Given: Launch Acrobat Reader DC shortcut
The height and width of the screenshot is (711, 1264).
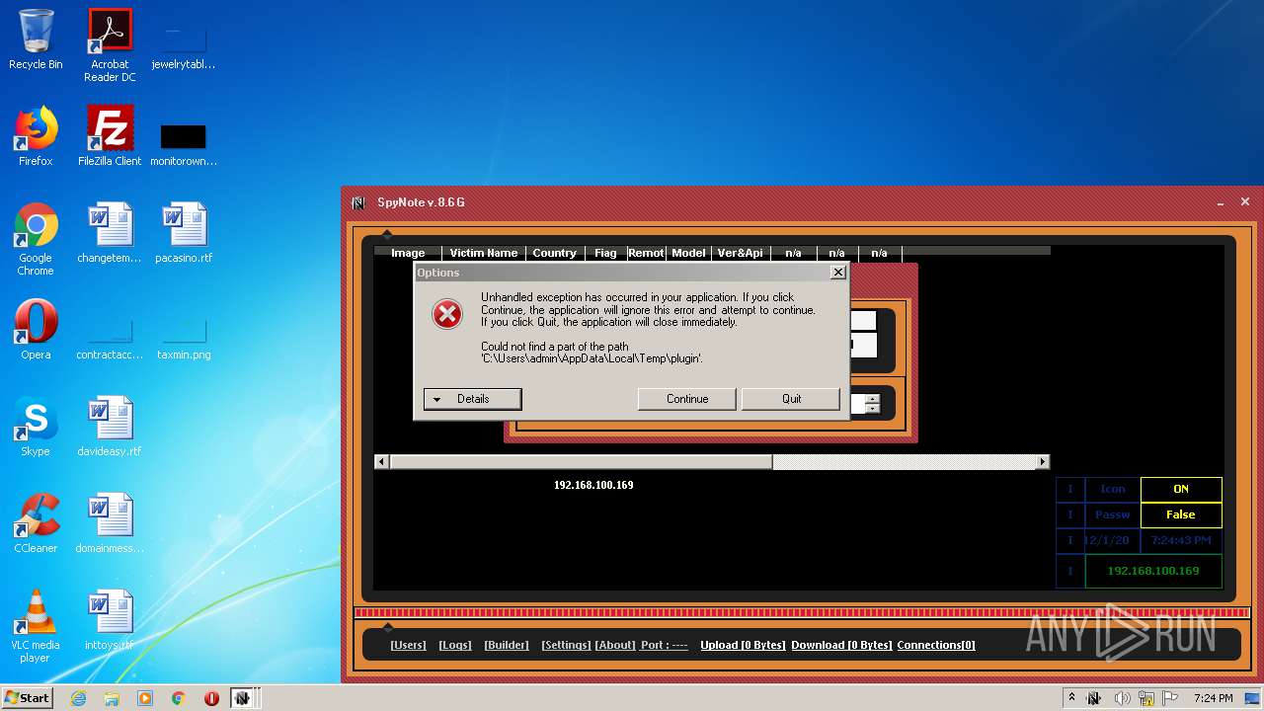Looking at the screenshot, I should tap(110, 45).
